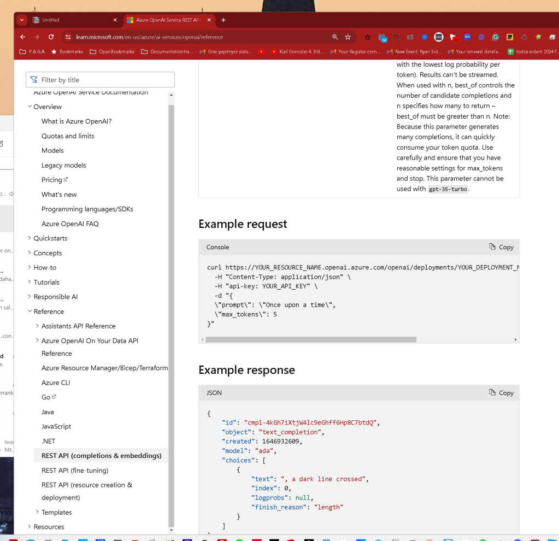Open the Legacy models page
This screenshot has width=559, height=541.
coord(63,165)
